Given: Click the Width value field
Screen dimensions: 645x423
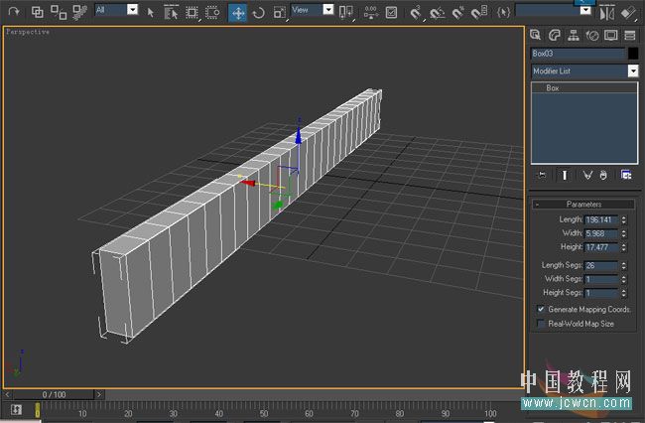Looking at the screenshot, I should (601, 233).
